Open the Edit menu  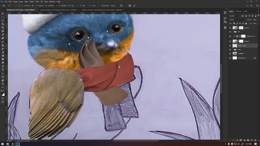click(10, 2)
